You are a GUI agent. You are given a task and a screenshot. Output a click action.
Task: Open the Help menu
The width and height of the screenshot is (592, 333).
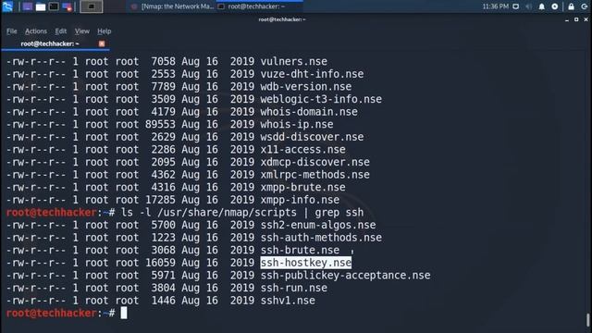click(x=105, y=31)
